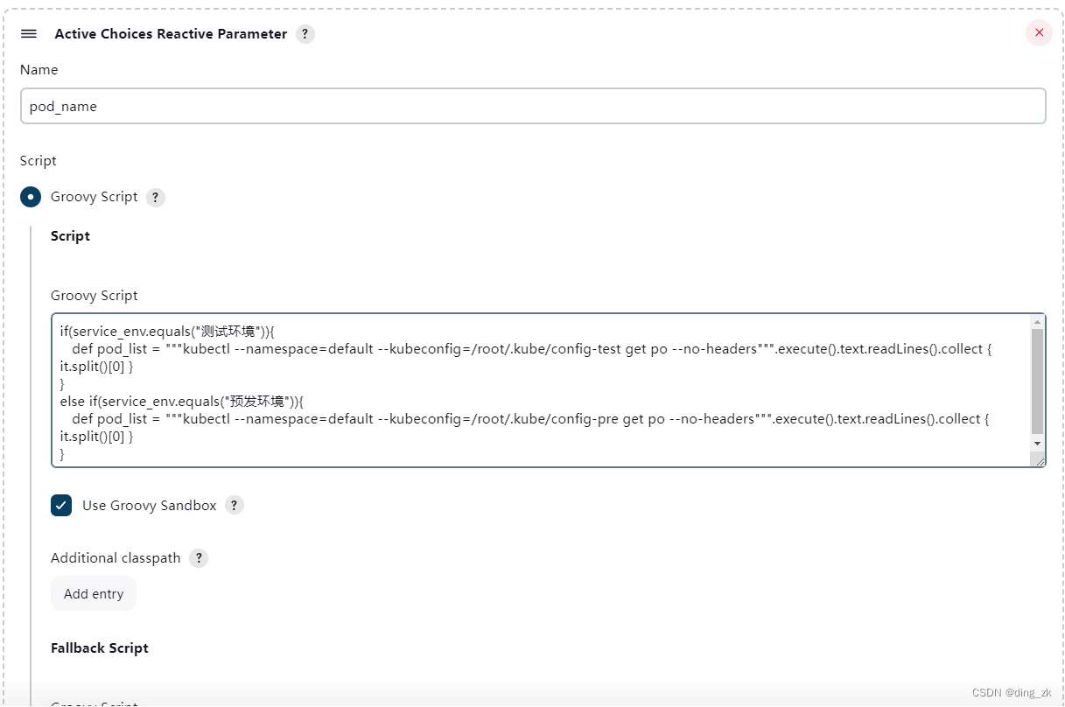Screen dimensions: 1065x707
Task: Select the Groovy Script radio button
Action: 31,197
